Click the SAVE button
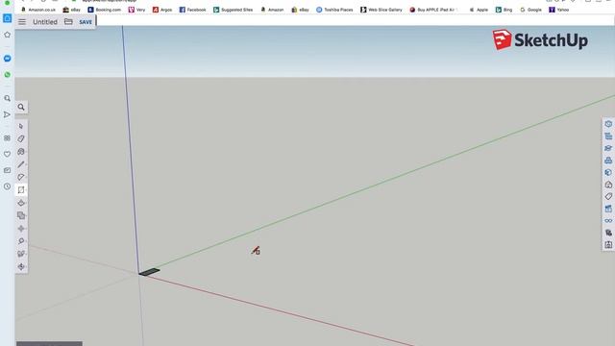Image resolution: width=615 pixels, height=346 pixels. [x=86, y=22]
